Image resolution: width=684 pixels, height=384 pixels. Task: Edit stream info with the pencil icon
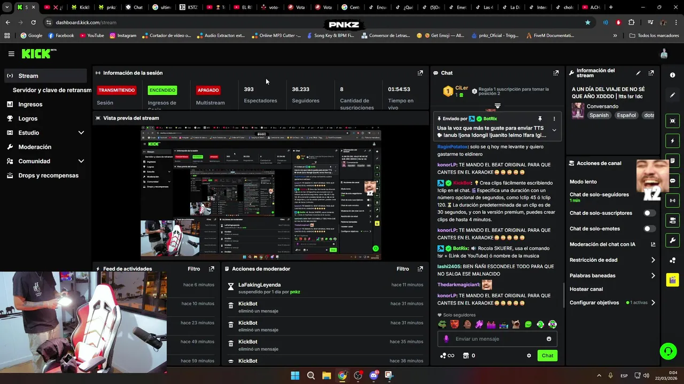click(638, 73)
